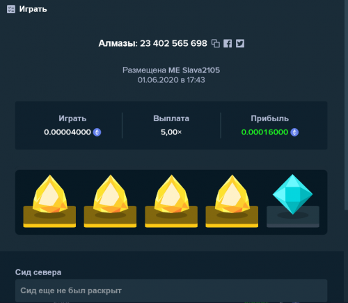The height and width of the screenshot is (303, 348).
Task: Share bet on Facebook
Action: tap(228, 43)
